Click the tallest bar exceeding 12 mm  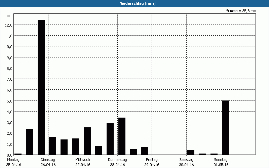(41, 87)
